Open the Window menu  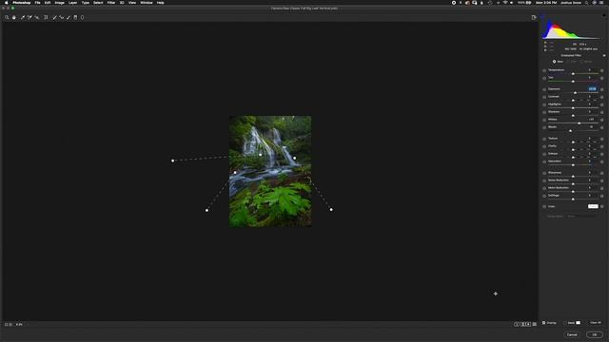tap(147, 3)
